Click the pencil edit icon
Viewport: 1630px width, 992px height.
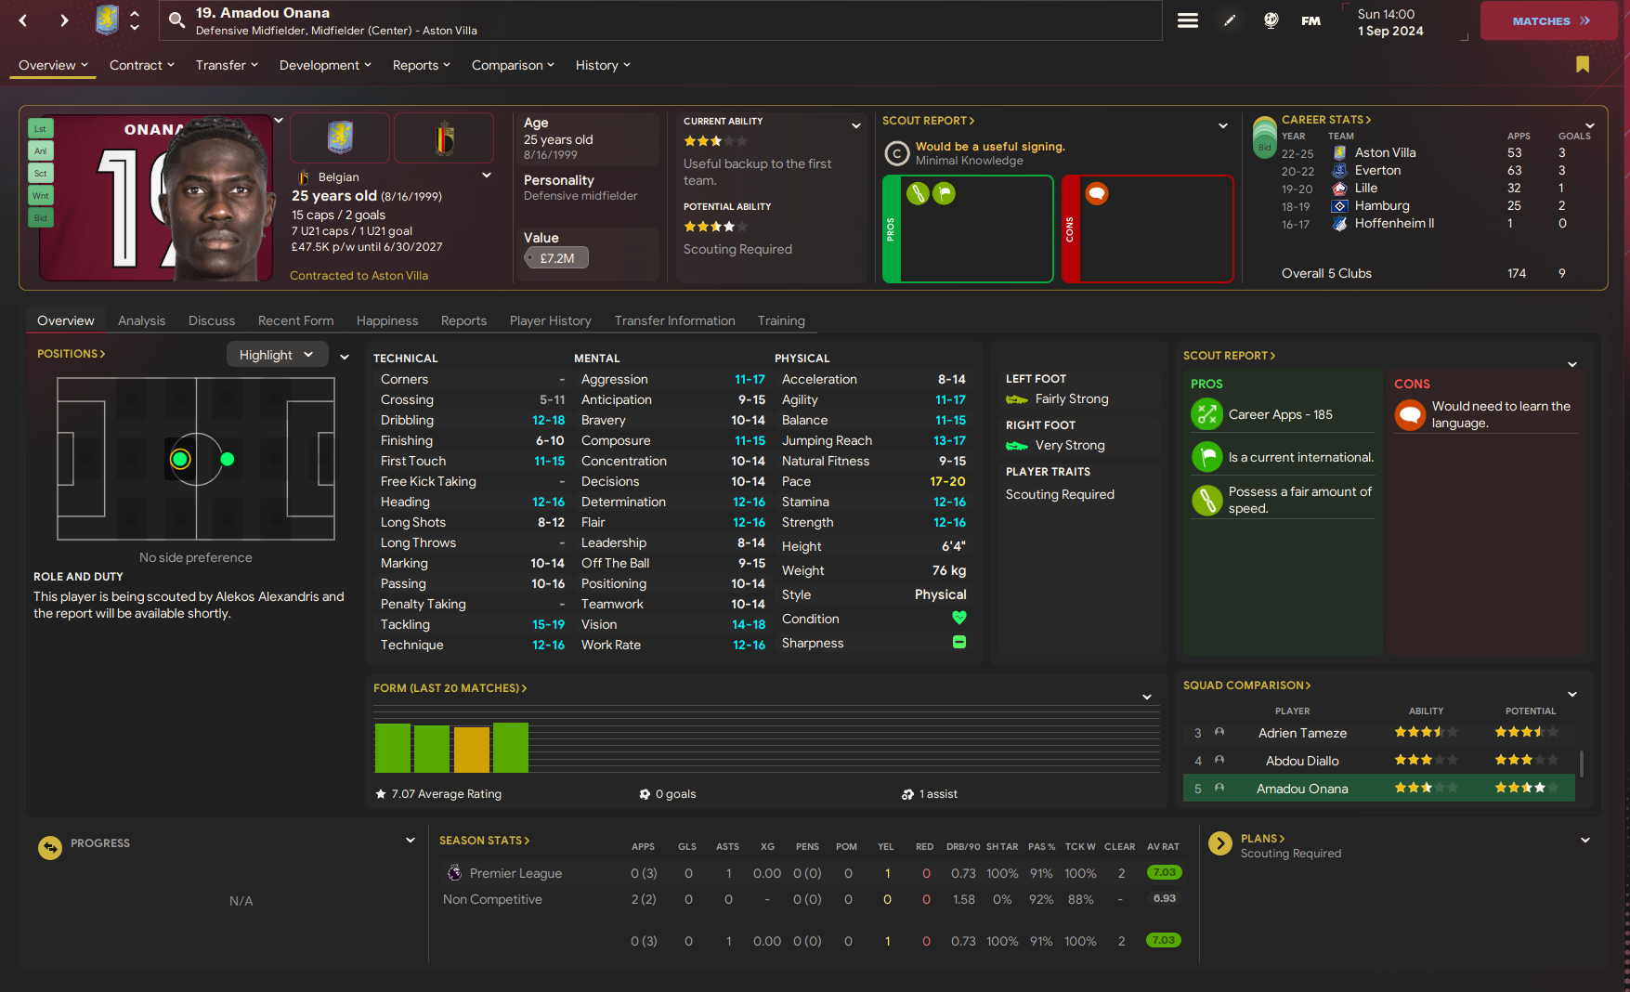[x=1230, y=20]
